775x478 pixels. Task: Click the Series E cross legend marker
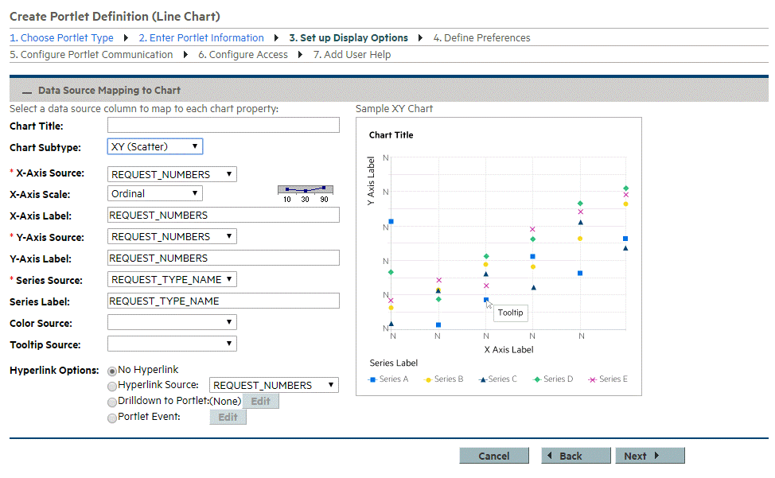(592, 379)
